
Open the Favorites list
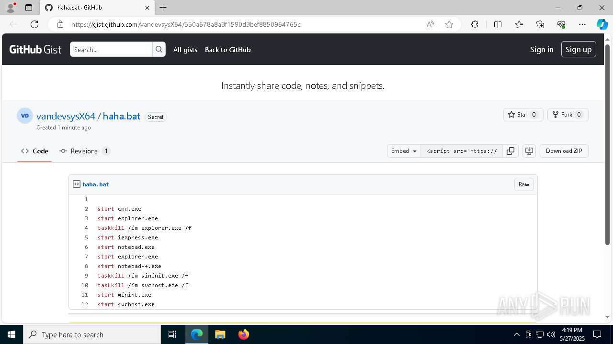coord(519,24)
